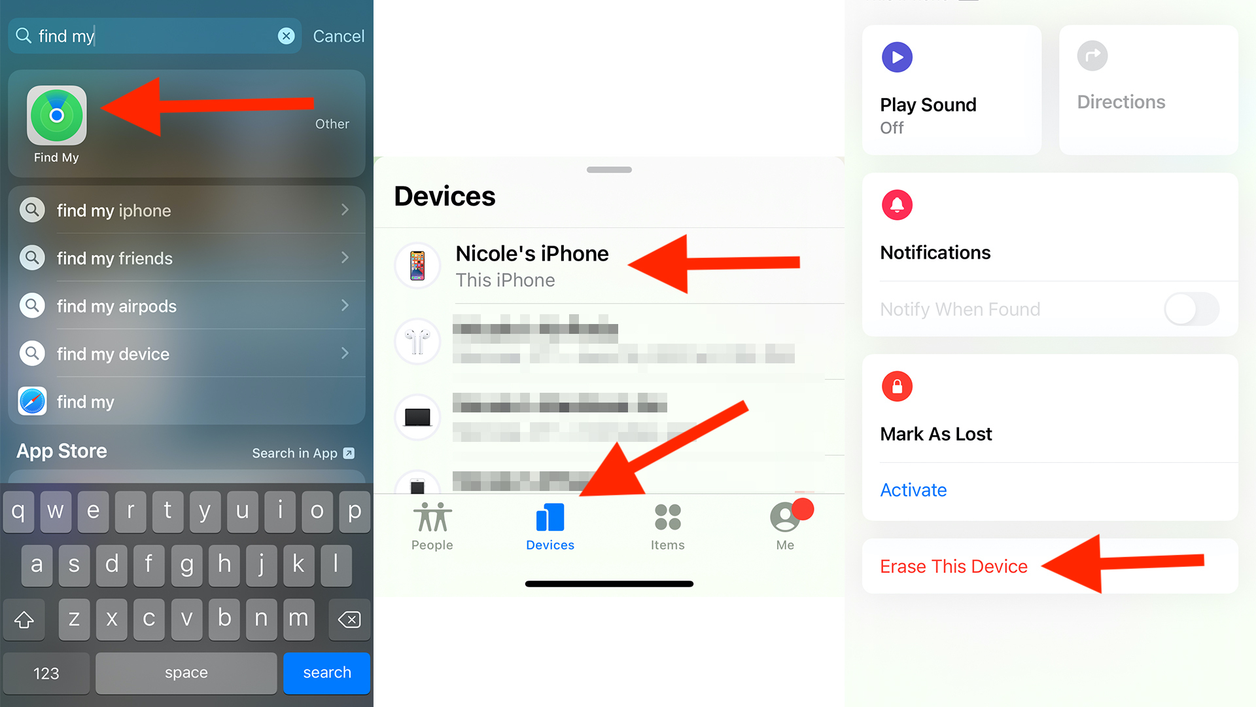This screenshot has height=707, width=1256.
Task: Switch to People tab in Find My
Action: pos(433,525)
